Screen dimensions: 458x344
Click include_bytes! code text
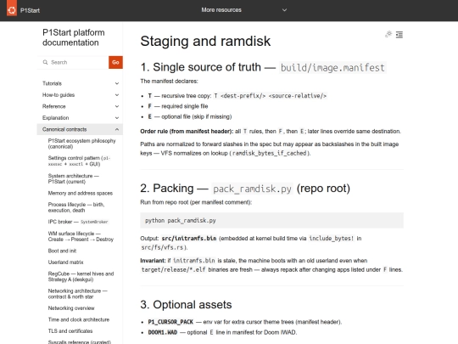332,239
